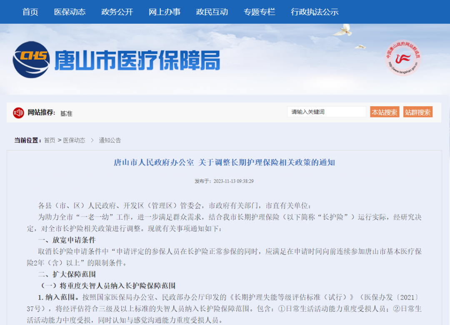Open the 行政执法公示 navigation menu item
Viewport: 450px width, 325px height.
[x=315, y=12]
